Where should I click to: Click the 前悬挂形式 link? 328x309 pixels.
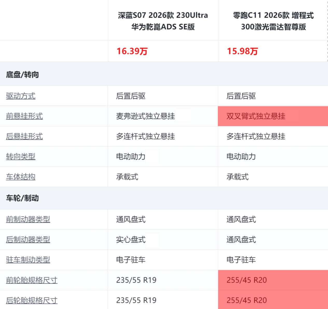tap(24, 116)
